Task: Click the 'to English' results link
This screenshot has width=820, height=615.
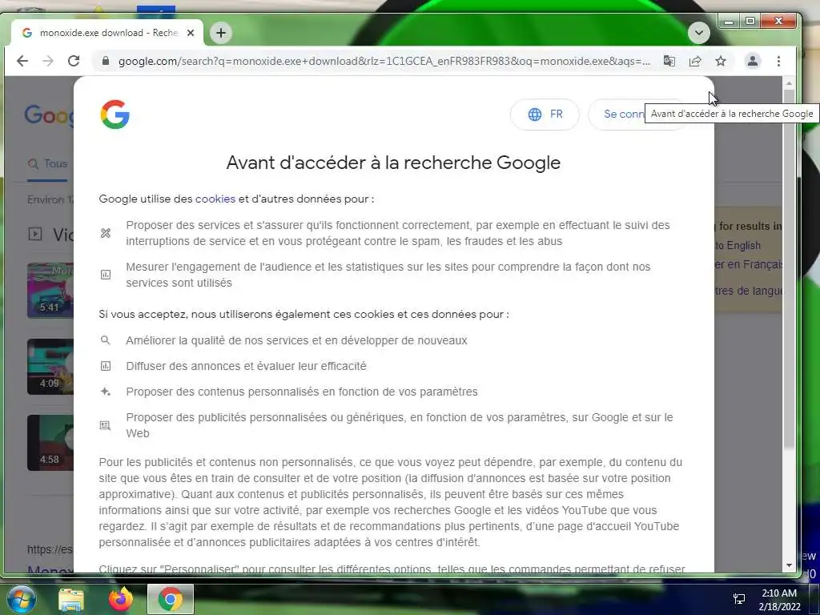Action: (738, 245)
